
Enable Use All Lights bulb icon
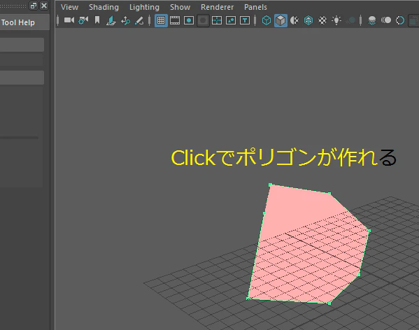(x=336, y=20)
